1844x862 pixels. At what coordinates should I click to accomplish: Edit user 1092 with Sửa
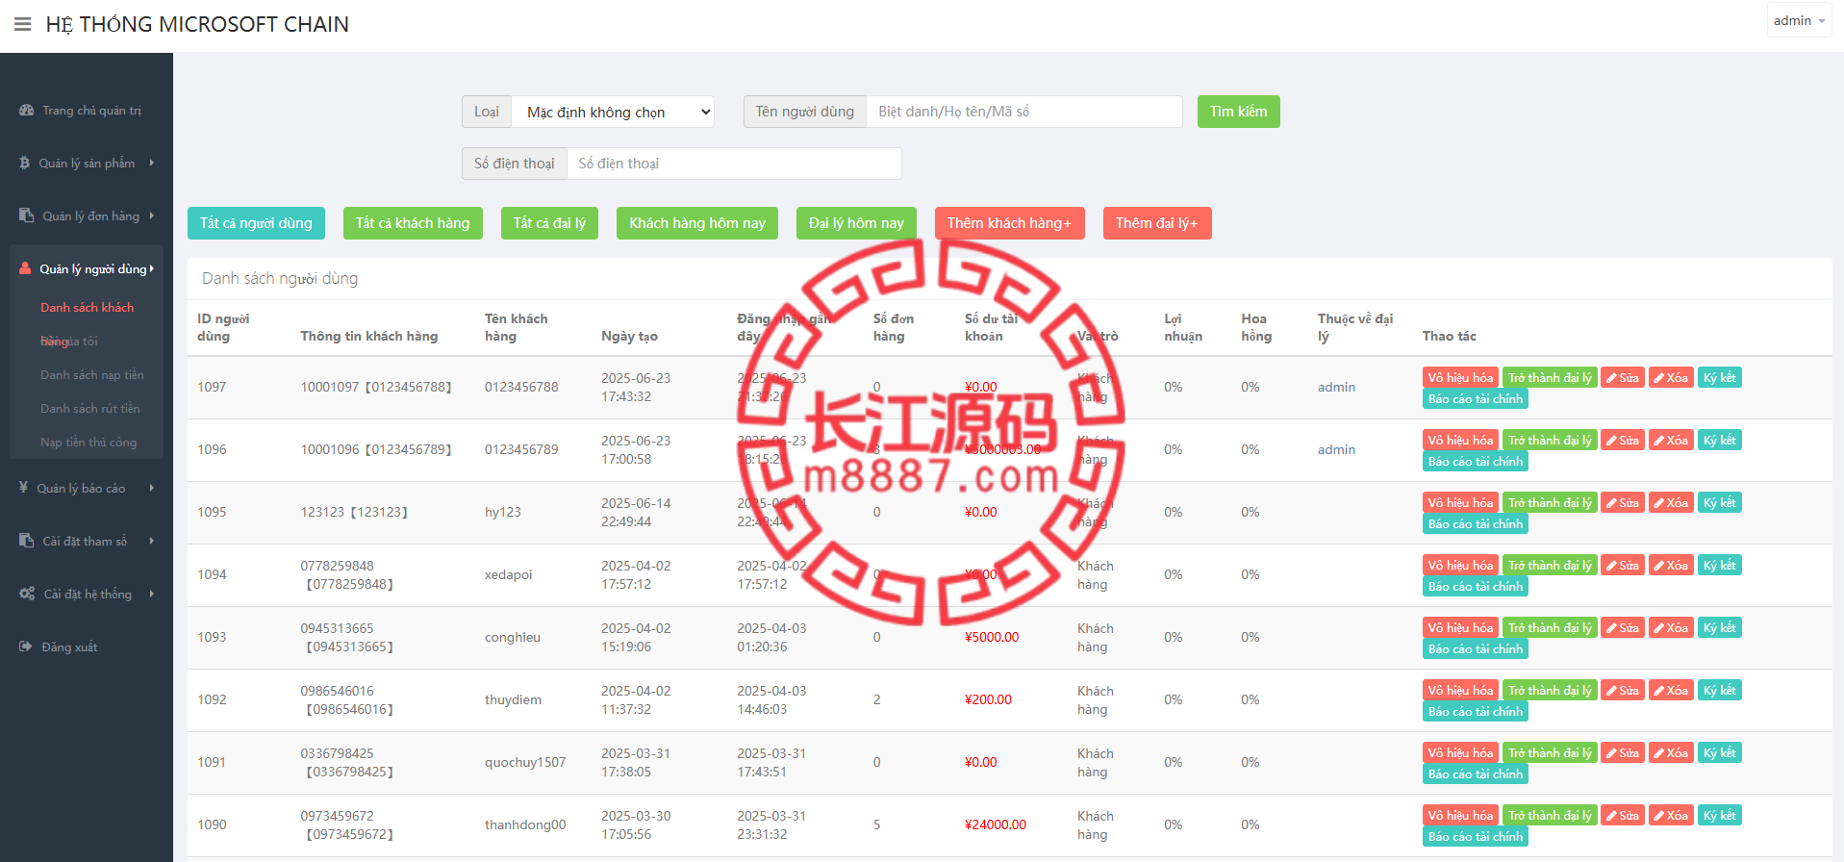tap(1623, 691)
